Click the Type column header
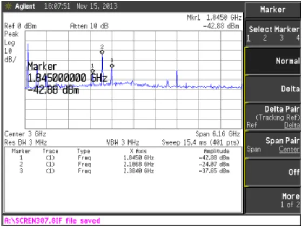Viewport: 302px width, 230px height. (x=84, y=151)
